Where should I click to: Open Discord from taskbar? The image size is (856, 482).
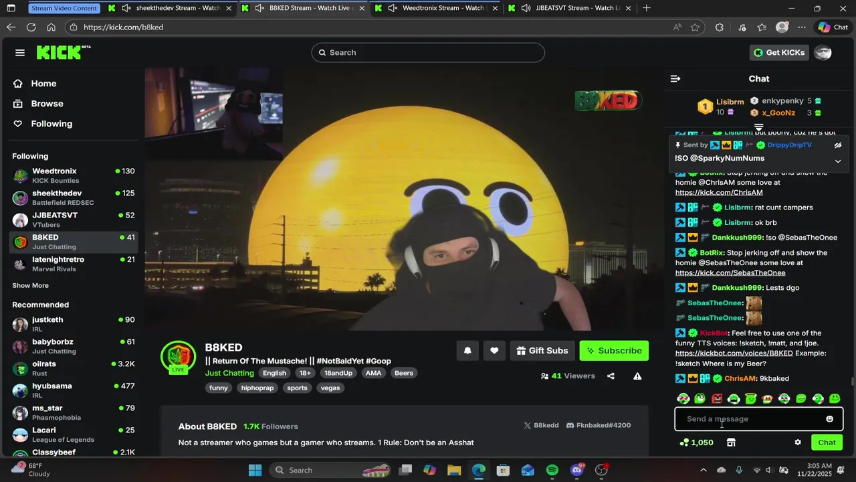pyautogui.click(x=577, y=471)
